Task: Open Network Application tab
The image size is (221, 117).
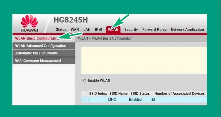Action: coord(187,30)
